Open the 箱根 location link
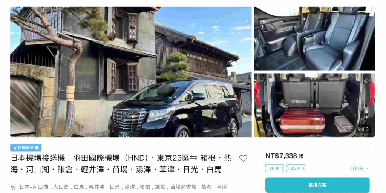Viewport: 386px width, 193px height. [x=144, y=187]
